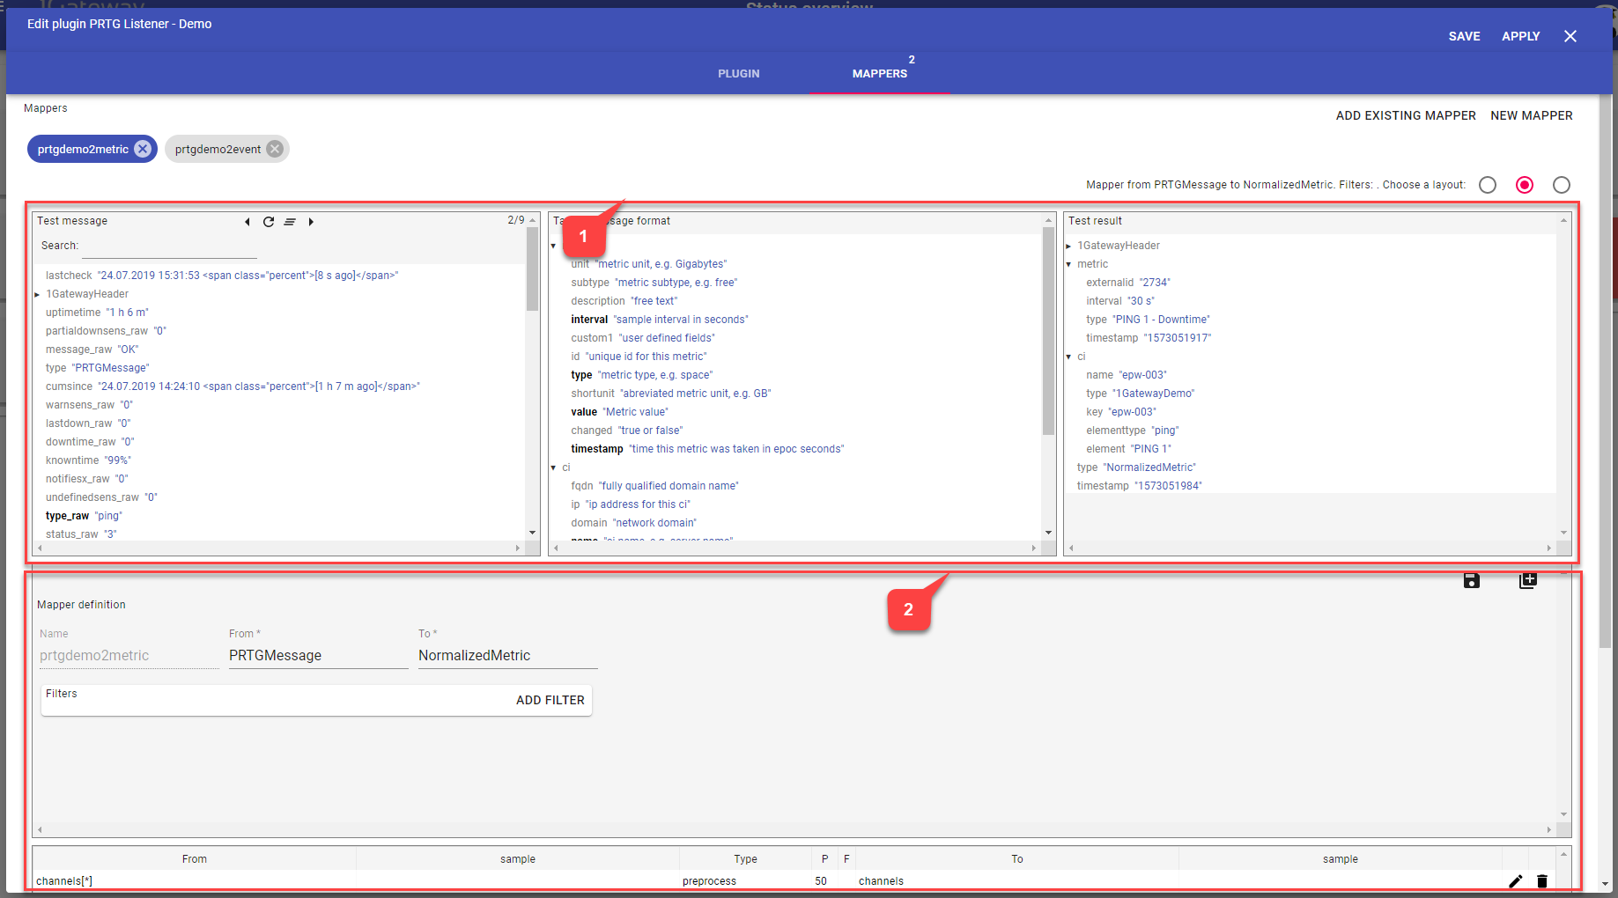Reload the test message
Screen dimensions: 1618x898
tap(269, 222)
